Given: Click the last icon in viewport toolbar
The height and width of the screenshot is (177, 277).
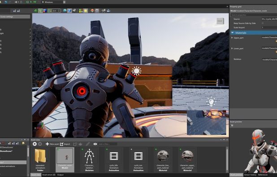Looking at the screenshot, I should coord(108,11).
